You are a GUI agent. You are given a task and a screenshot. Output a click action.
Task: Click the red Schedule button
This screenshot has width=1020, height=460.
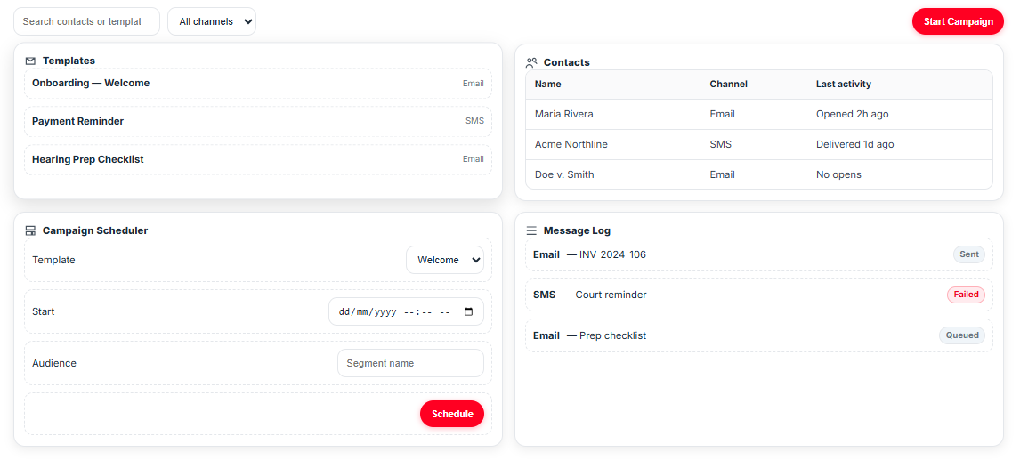pyautogui.click(x=452, y=414)
